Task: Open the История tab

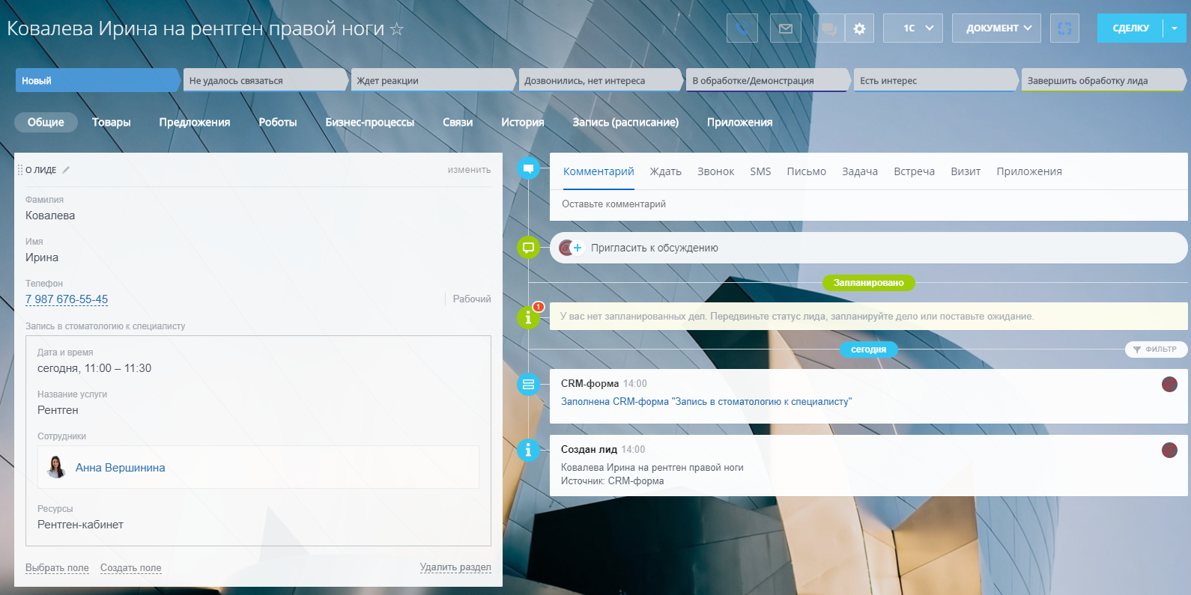Action: (x=523, y=122)
